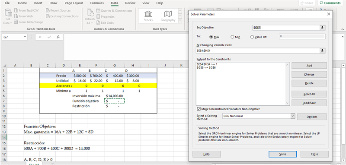Select the Función objetivo cell G7

(x=114, y=101)
